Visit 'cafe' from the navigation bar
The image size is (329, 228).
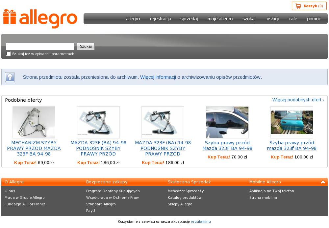coord(293,19)
